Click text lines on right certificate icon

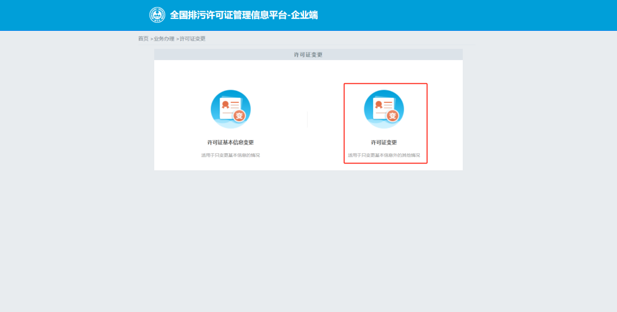coord(388,105)
